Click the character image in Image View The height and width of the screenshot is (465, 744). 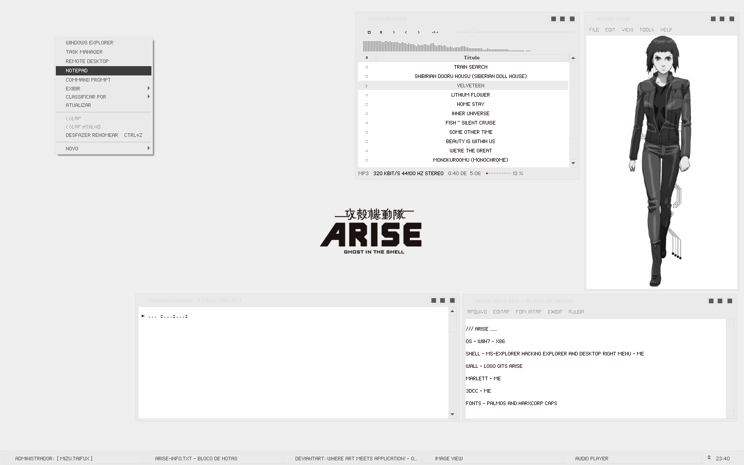[x=661, y=161]
